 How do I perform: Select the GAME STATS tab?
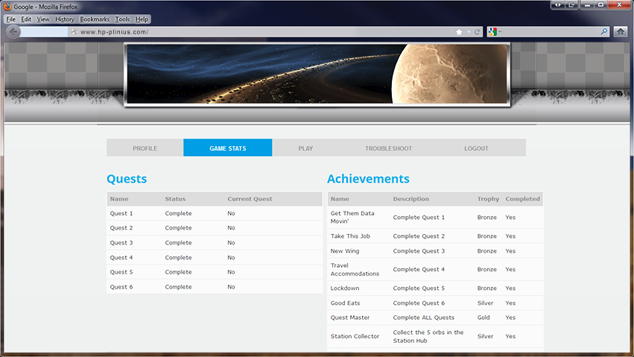click(x=228, y=148)
